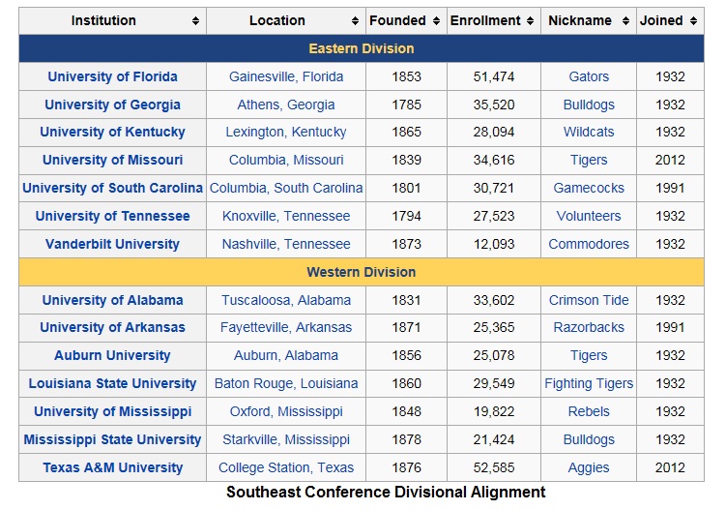This screenshot has height=510, width=726.
Task: Open the Fayetteville, Arkansas location link
Action: point(286,327)
